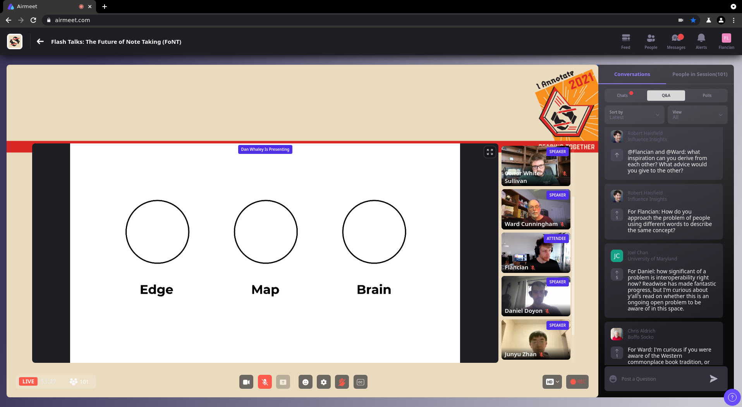Open the HD quality dropdown
This screenshot has height=407, width=742.
[552, 382]
